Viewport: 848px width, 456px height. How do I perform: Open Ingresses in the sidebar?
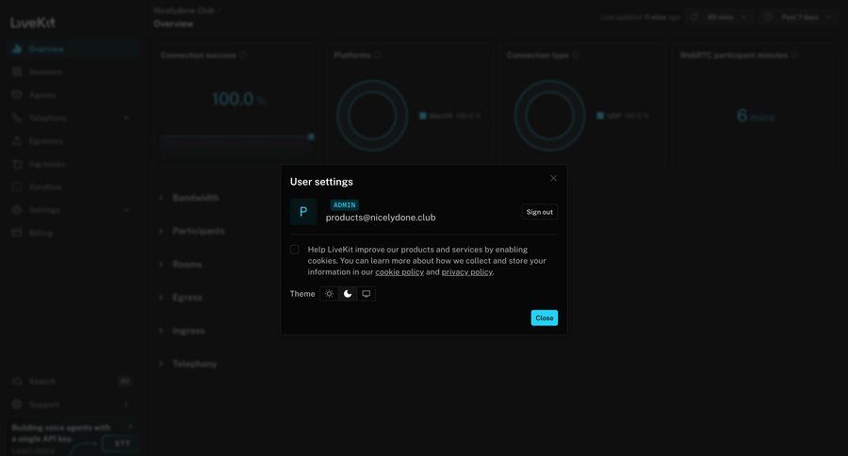71,164
